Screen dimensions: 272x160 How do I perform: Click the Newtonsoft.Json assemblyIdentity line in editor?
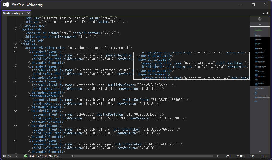pos(103,85)
